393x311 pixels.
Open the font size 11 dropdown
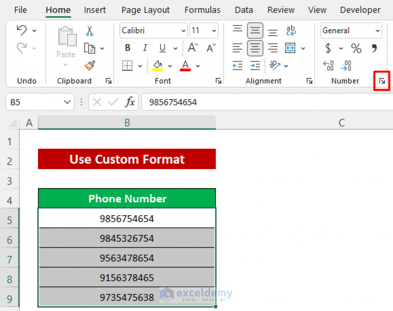(x=214, y=31)
